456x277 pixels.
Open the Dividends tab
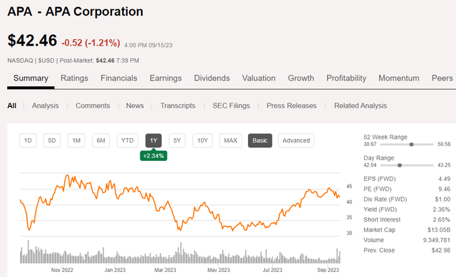tap(212, 78)
